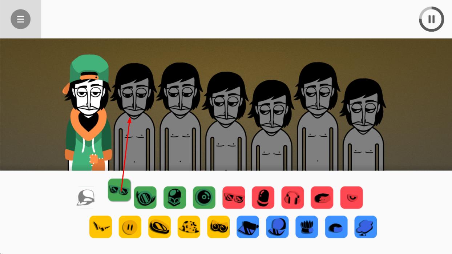
Task: Pause the mix playback
Action: pyautogui.click(x=431, y=19)
